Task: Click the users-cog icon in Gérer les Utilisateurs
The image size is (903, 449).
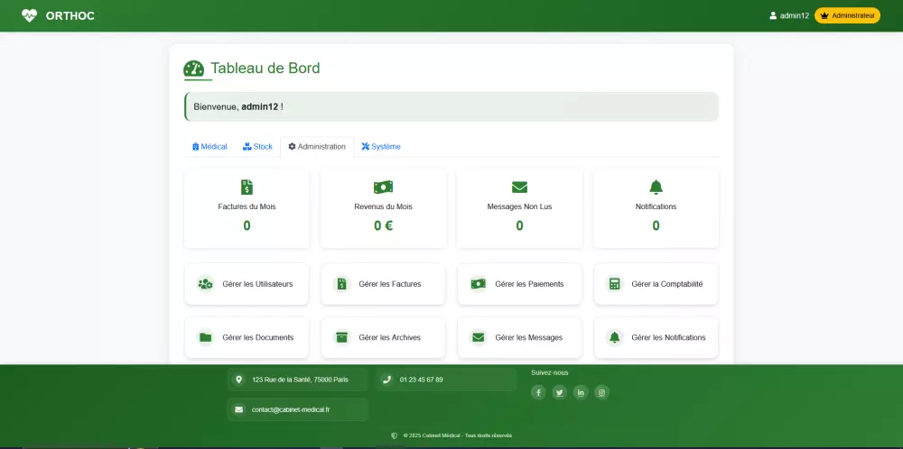Action: click(x=206, y=284)
